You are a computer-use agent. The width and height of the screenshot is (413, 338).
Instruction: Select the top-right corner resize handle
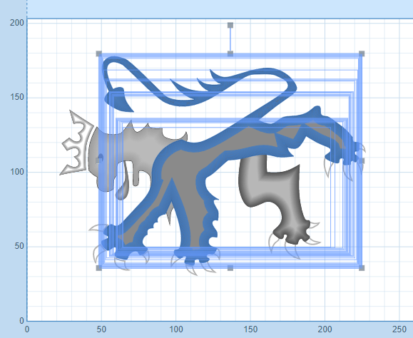pos(362,53)
